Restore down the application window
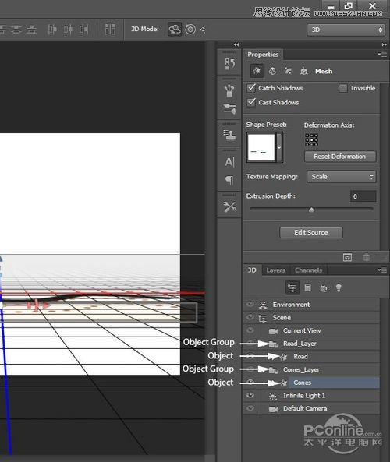Screen dimensions: 390x462 coord(348,6)
